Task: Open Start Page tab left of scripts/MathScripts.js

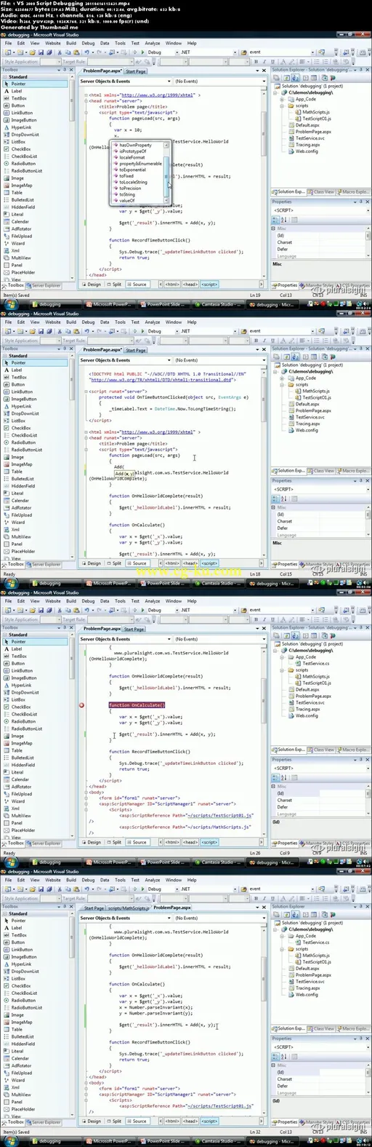Action: point(94,908)
